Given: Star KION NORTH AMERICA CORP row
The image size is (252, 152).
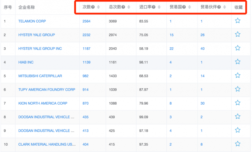Looking at the screenshot, I should click(238, 103).
